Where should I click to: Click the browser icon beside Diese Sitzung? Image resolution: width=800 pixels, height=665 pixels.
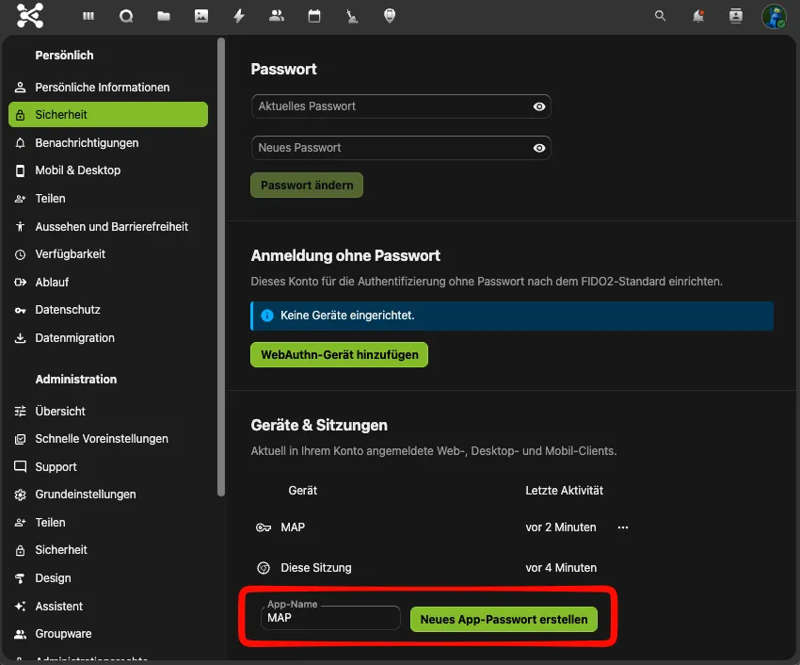point(264,567)
